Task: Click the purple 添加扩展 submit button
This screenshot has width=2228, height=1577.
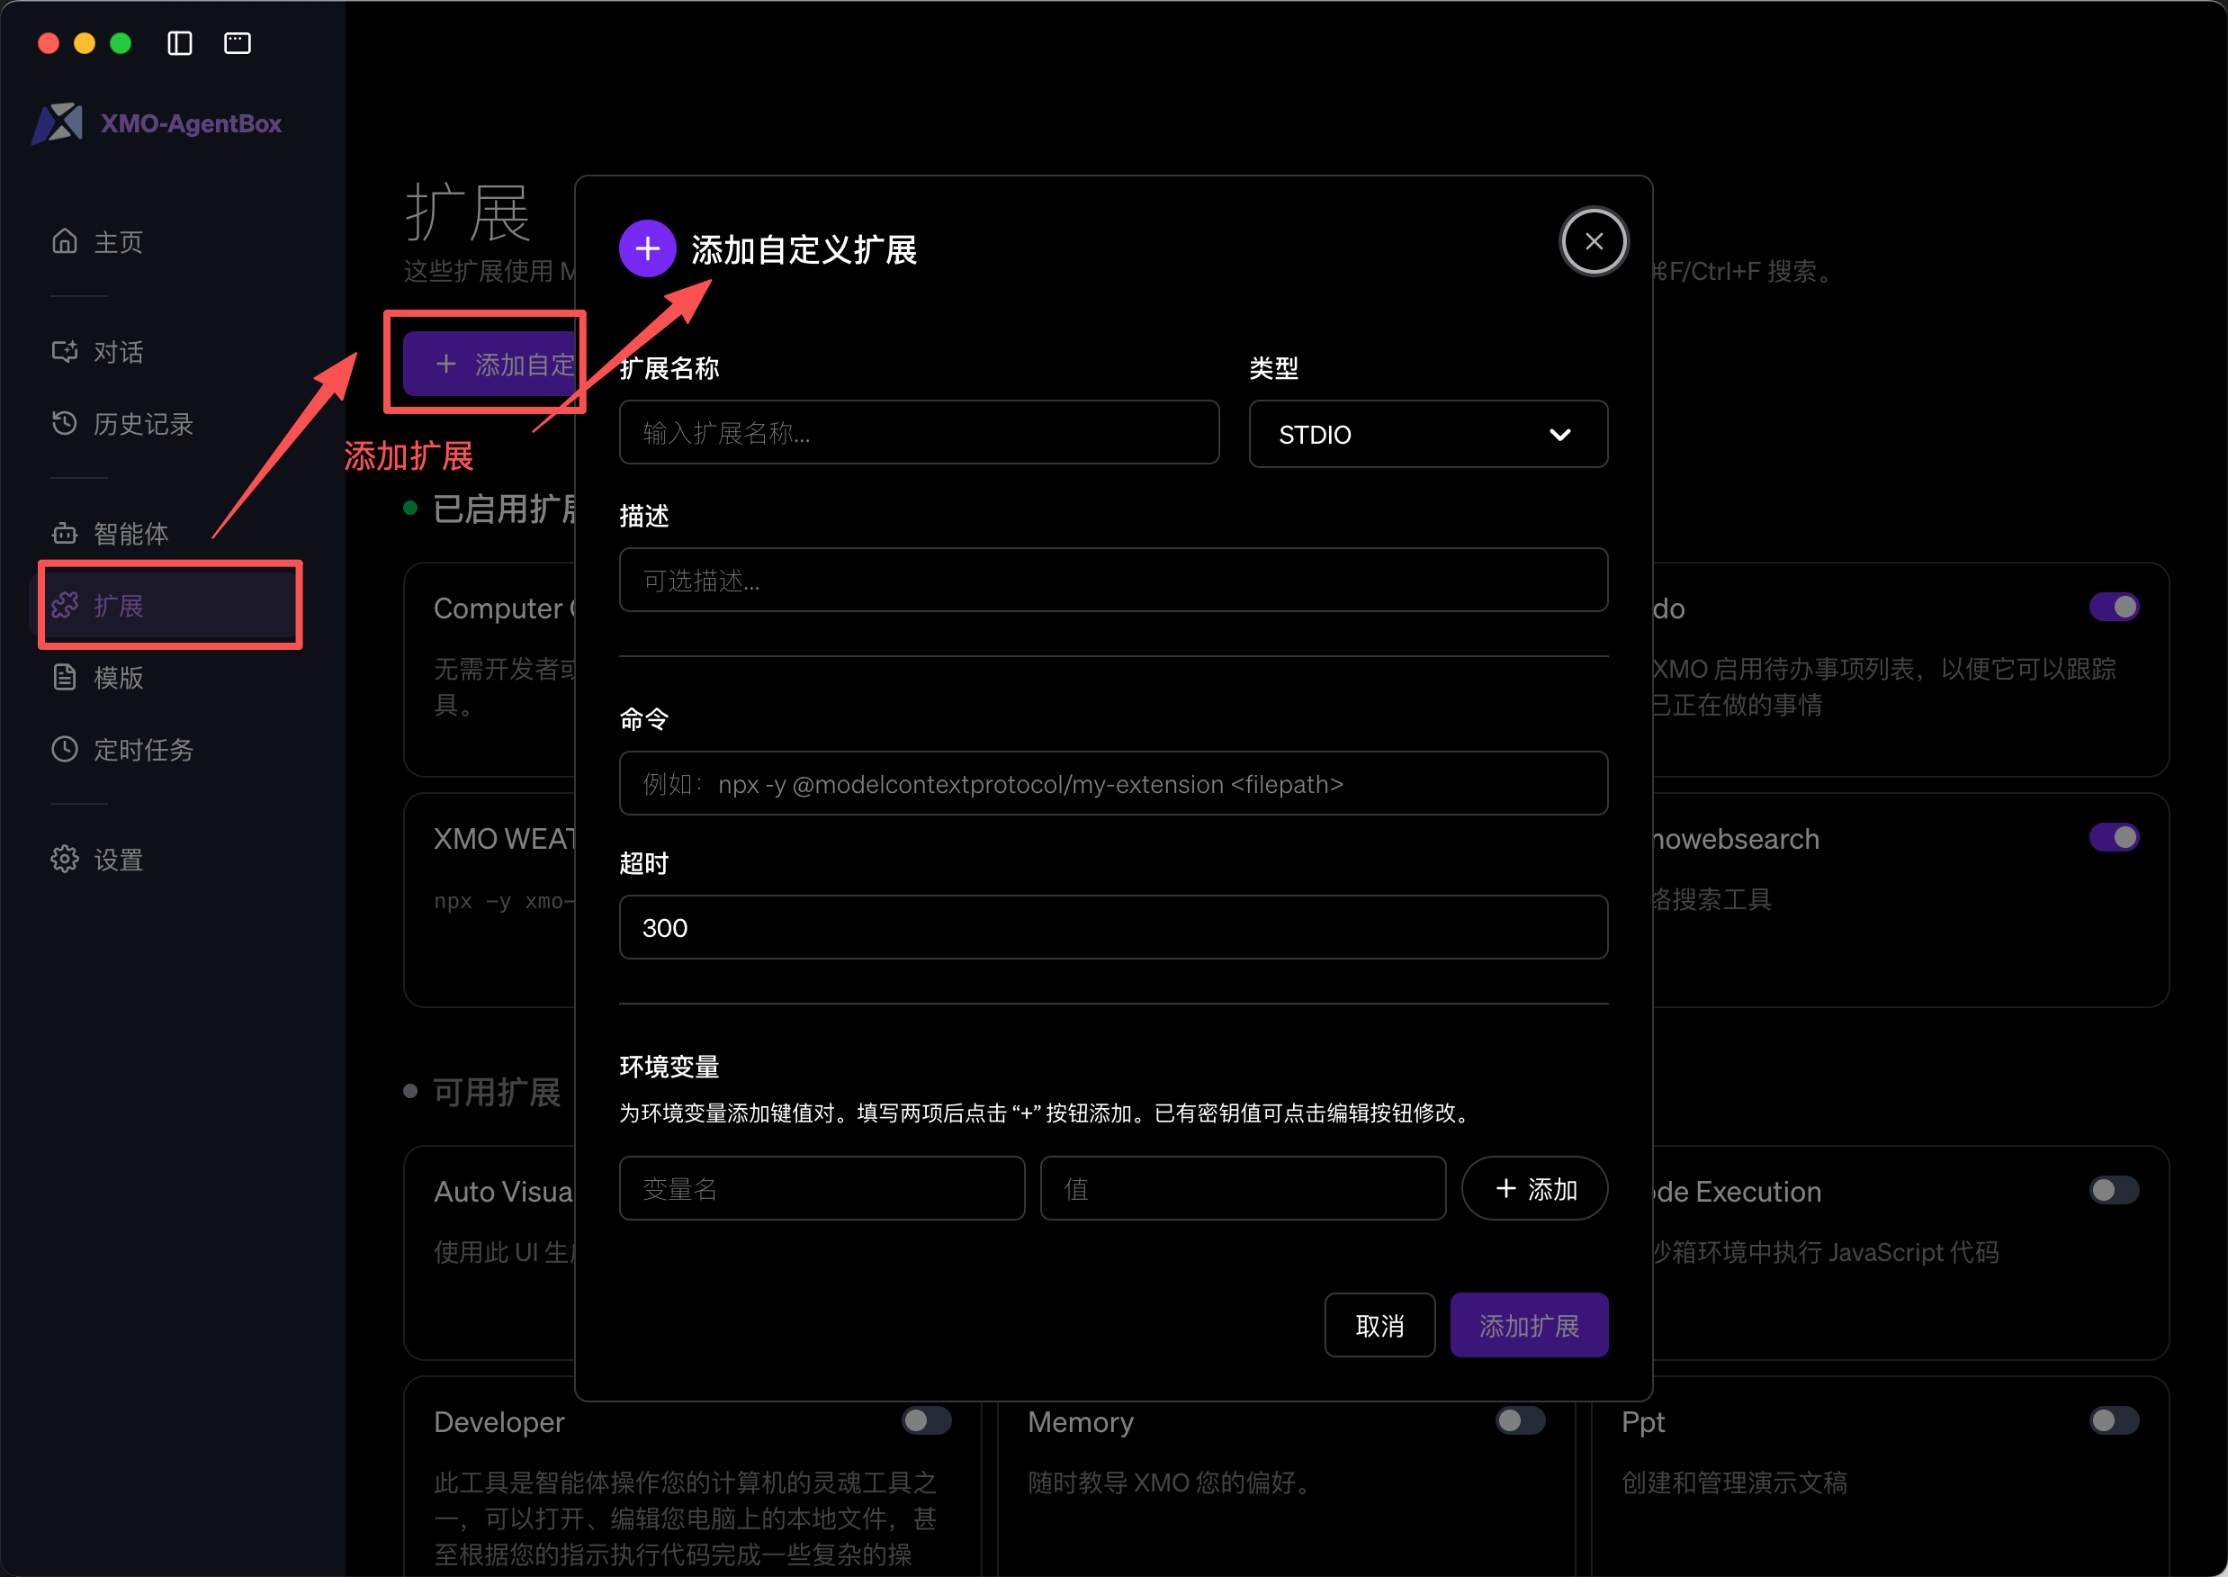Action: pyautogui.click(x=1528, y=1326)
